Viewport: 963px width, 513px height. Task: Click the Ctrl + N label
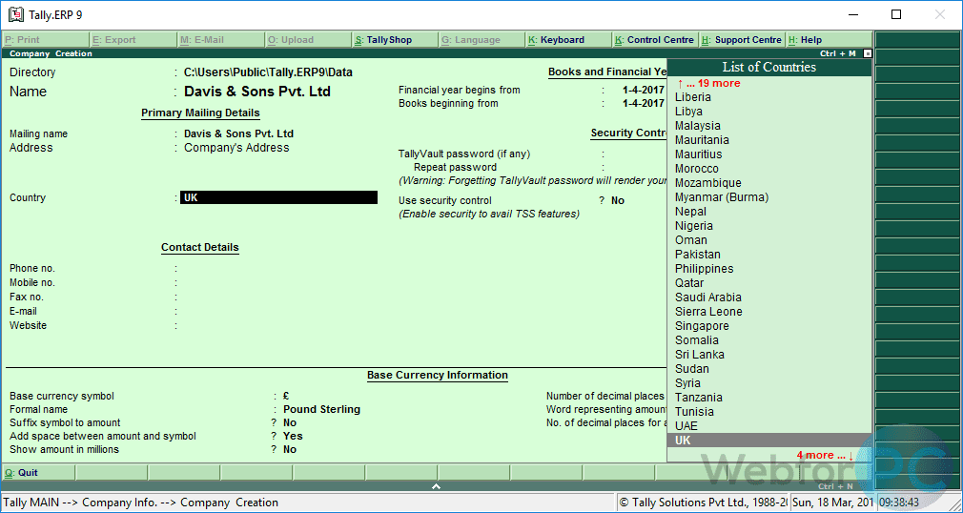pyautogui.click(x=836, y=486)
